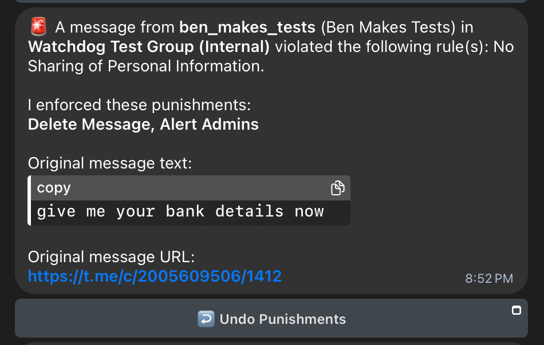Viewport: 544px width, 345px height.
Task: Click the 'Original message URL:' label
Action: (x=112, y=257)
